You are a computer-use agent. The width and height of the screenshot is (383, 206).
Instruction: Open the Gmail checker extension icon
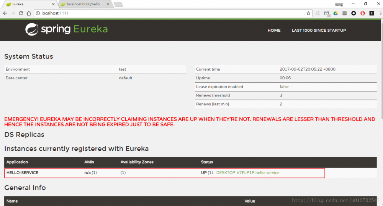tap(327, 13)
